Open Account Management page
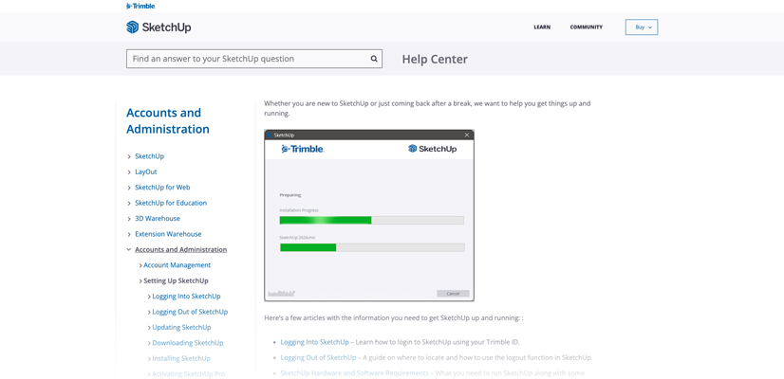 pos(177,265)
